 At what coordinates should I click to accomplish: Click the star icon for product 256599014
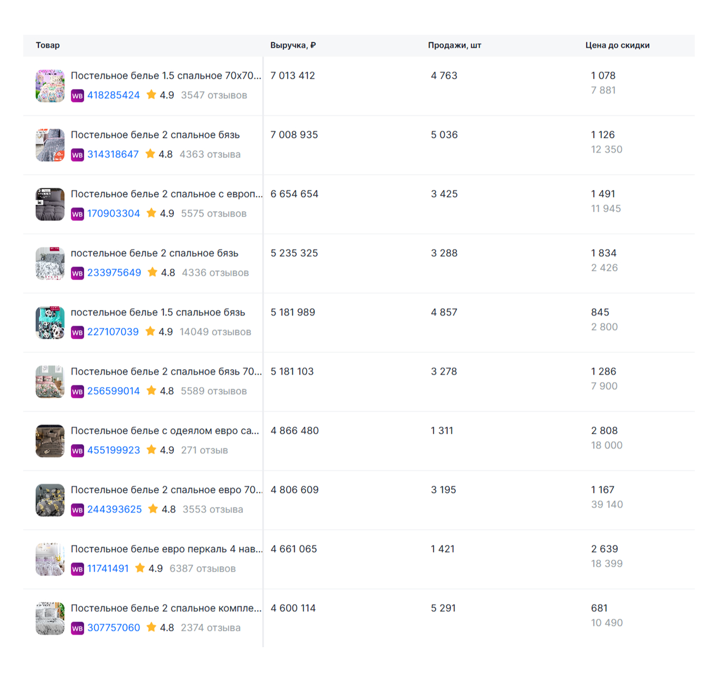(152, 391)
